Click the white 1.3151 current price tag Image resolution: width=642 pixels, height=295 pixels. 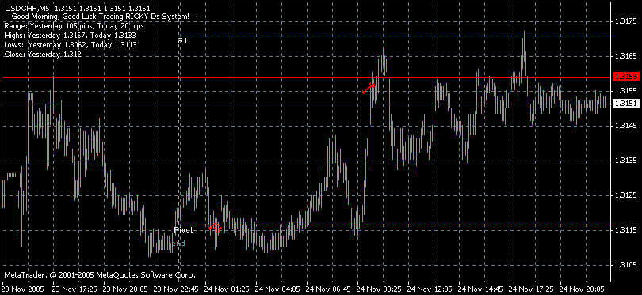(x=624, y=104)
